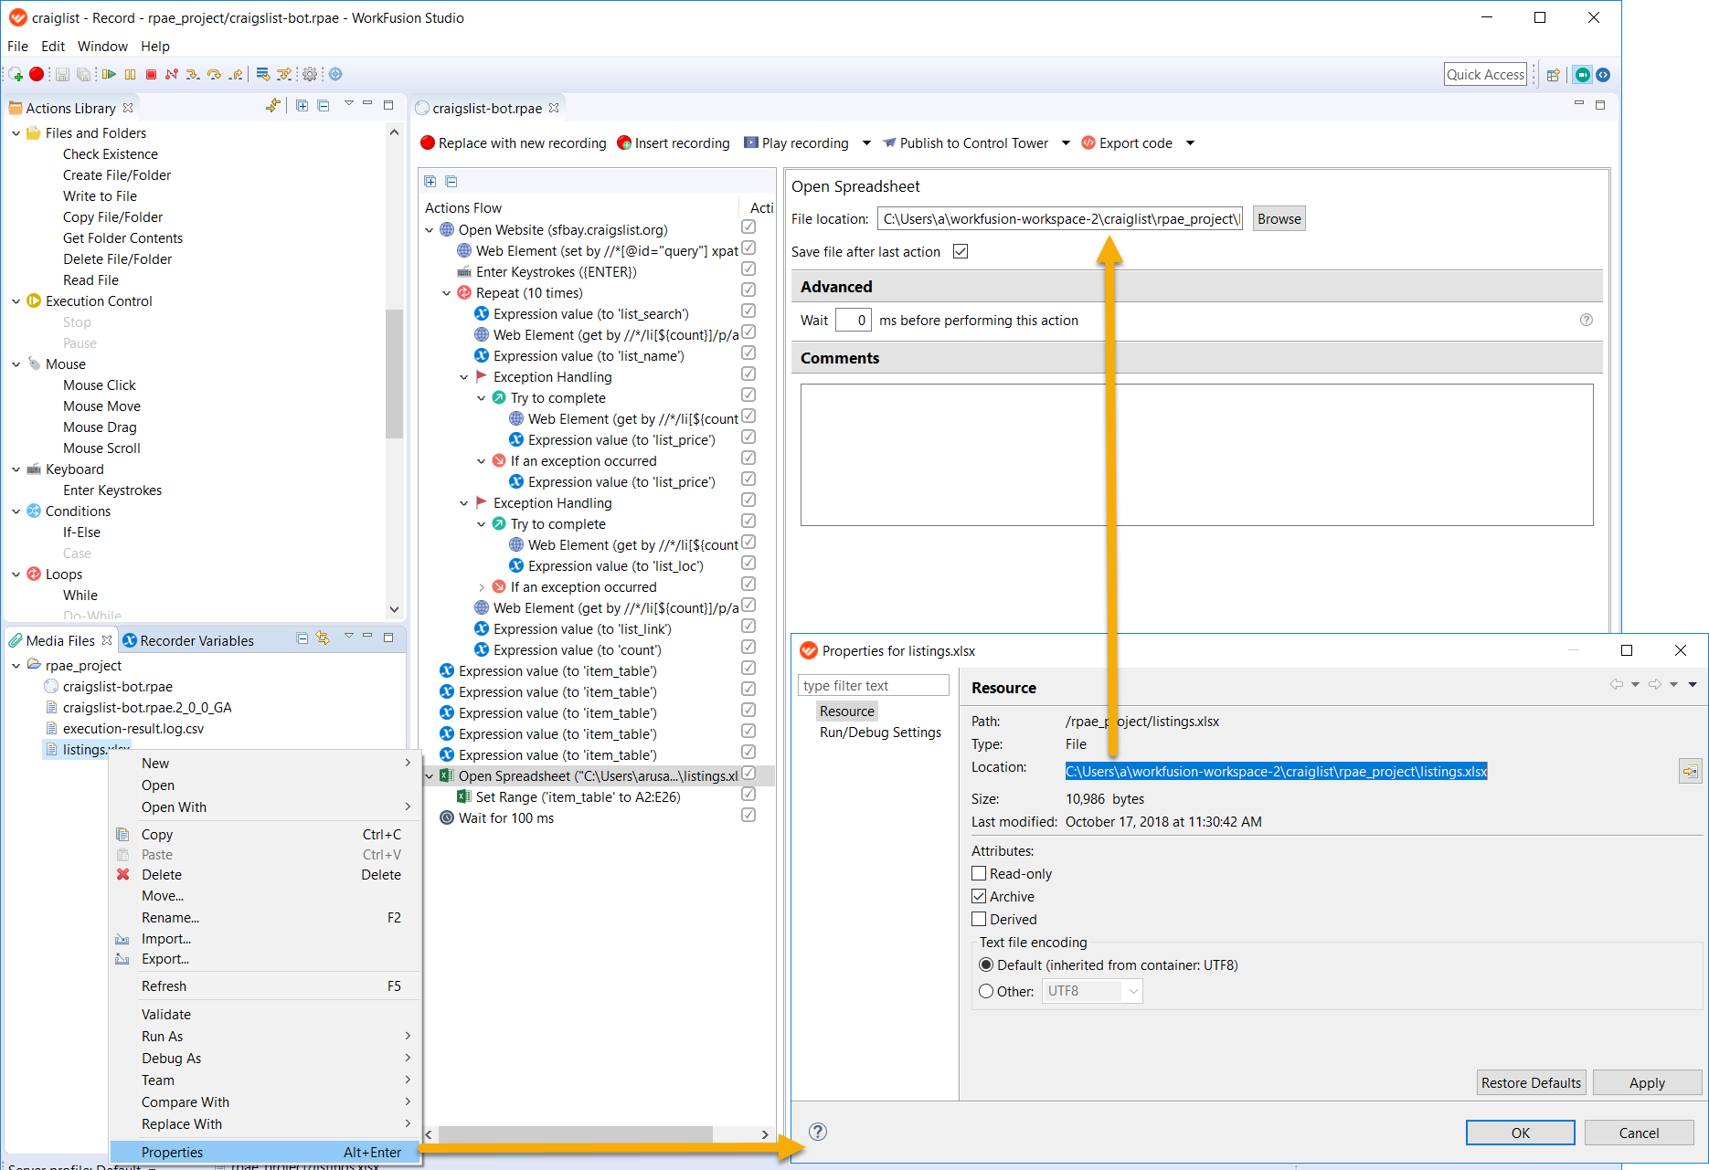
Task: Click the Wait milliseconds input field
Action: tap(853, 321)
